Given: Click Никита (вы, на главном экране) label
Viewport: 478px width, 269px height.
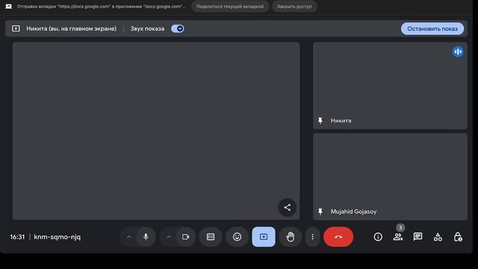Looking at the screenshot, I should [72, 28].
